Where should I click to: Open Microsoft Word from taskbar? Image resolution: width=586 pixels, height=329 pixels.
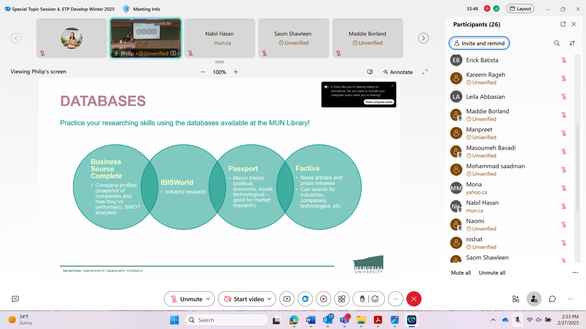[x=311, y=320]
